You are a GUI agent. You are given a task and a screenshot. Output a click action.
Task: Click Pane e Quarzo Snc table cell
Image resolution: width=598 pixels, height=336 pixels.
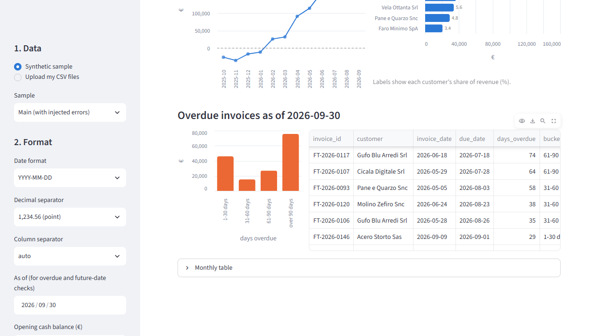[x=383, y=188]
